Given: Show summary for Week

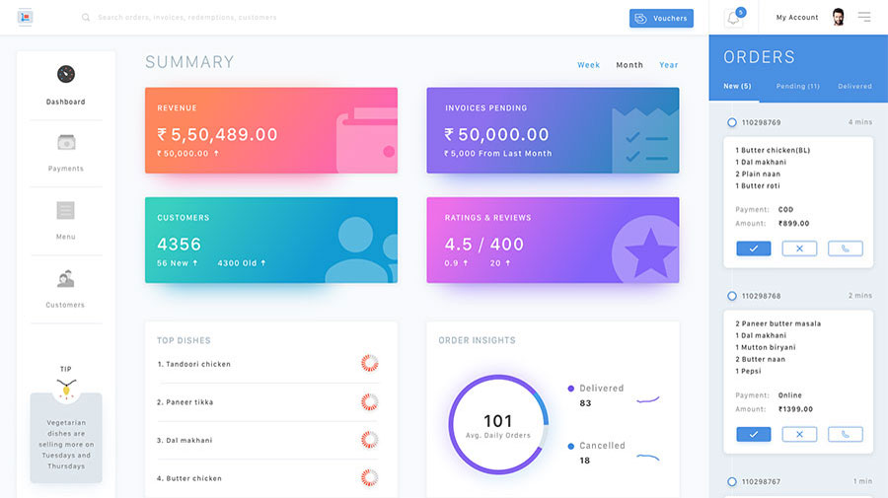Looking at the screenshot, I should [x=588, y=65].
